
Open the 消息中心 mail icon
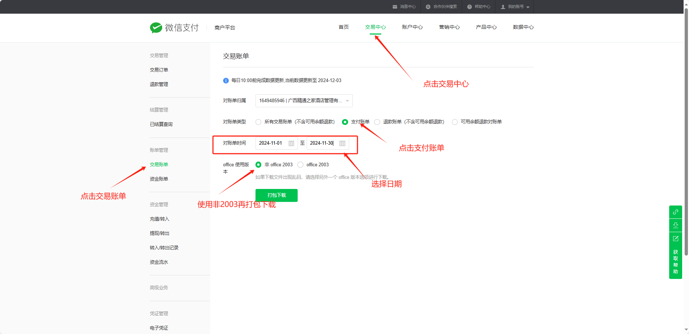click(x=395, y=7)
